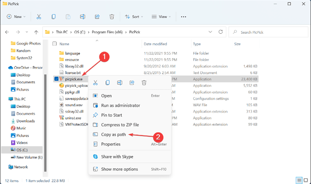Choose Share with Skype
Viewport: 311px width, 184px height.
(130, 157)
